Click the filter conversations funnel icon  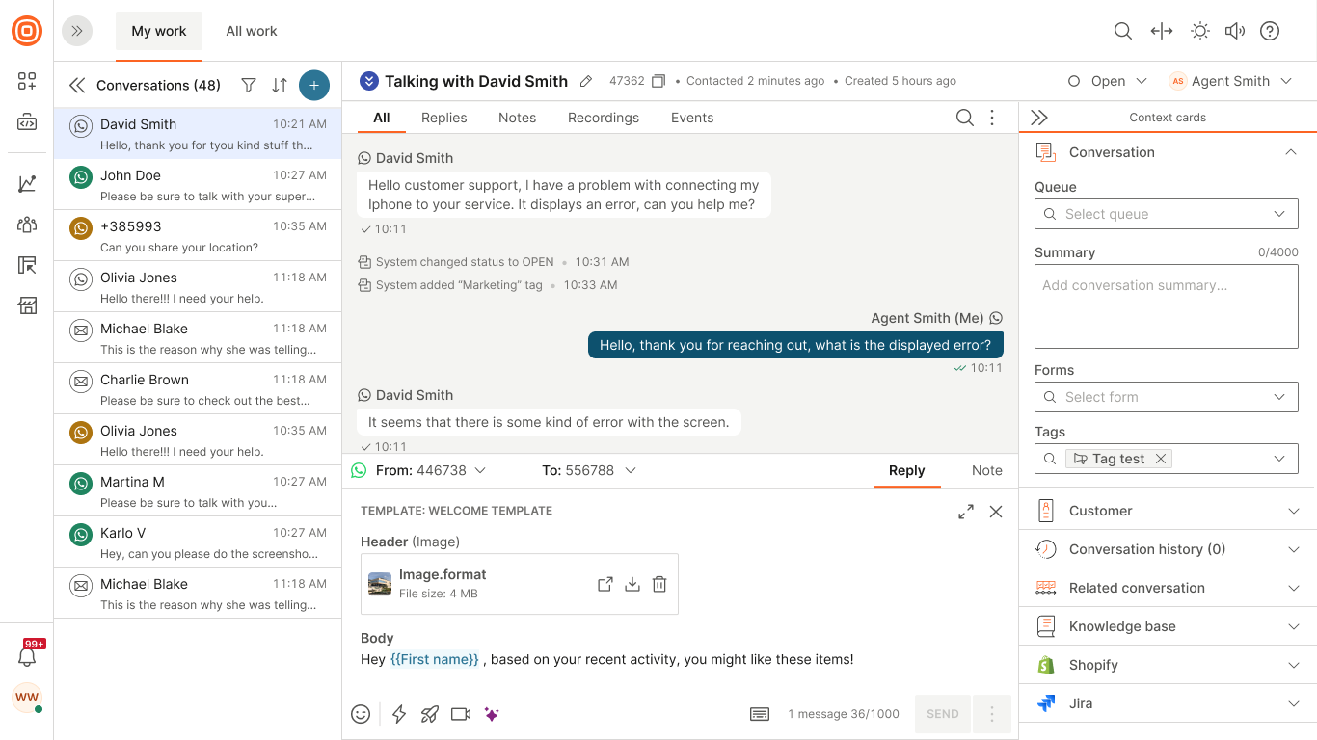coord(249,86)
